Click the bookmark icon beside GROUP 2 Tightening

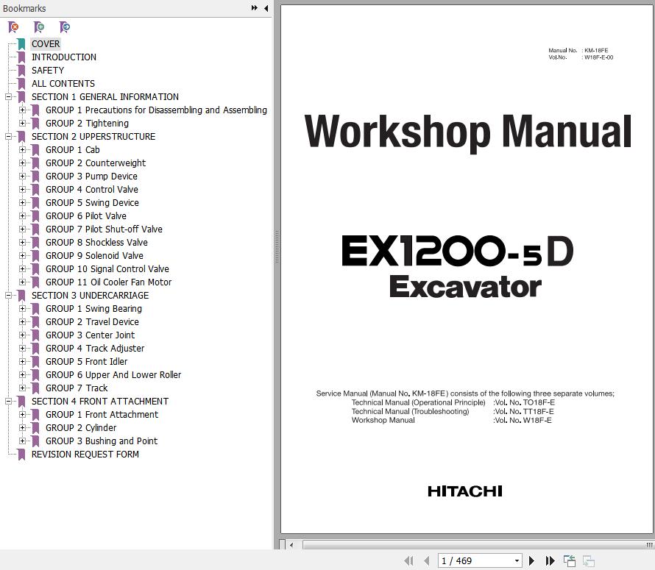click(35, 124)
